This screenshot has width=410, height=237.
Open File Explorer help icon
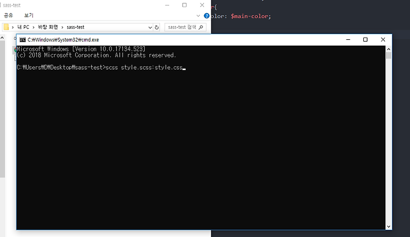207,16
